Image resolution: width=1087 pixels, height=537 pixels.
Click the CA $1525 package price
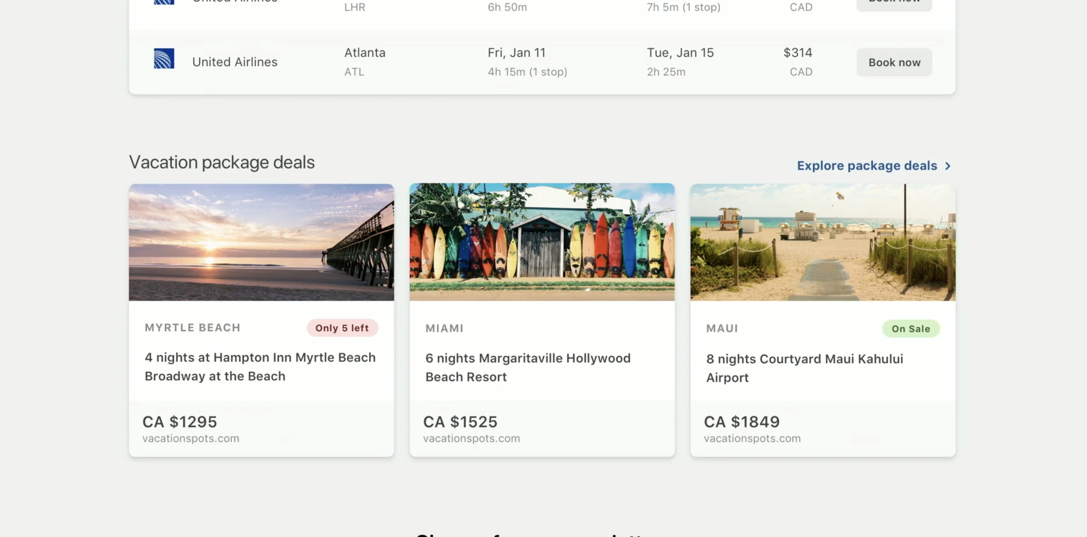click(x=460, y=422)
